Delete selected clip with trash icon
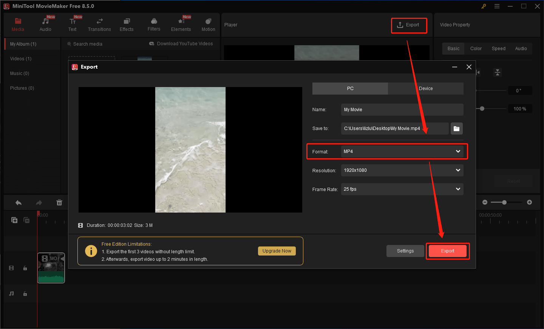544x329 pixels. [x=59, y=202]
